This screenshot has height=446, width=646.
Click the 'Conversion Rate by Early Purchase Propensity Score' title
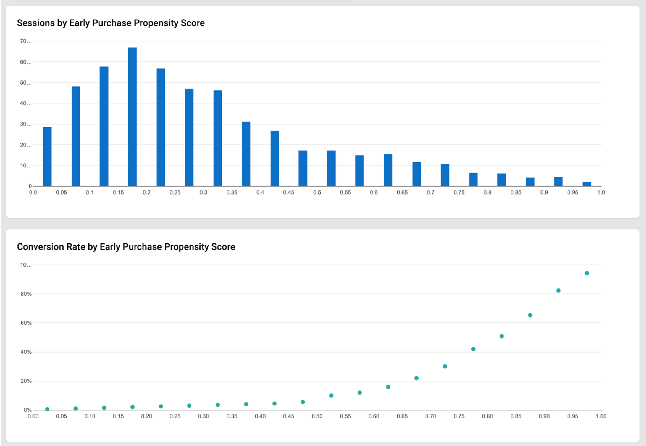point(126,247)
